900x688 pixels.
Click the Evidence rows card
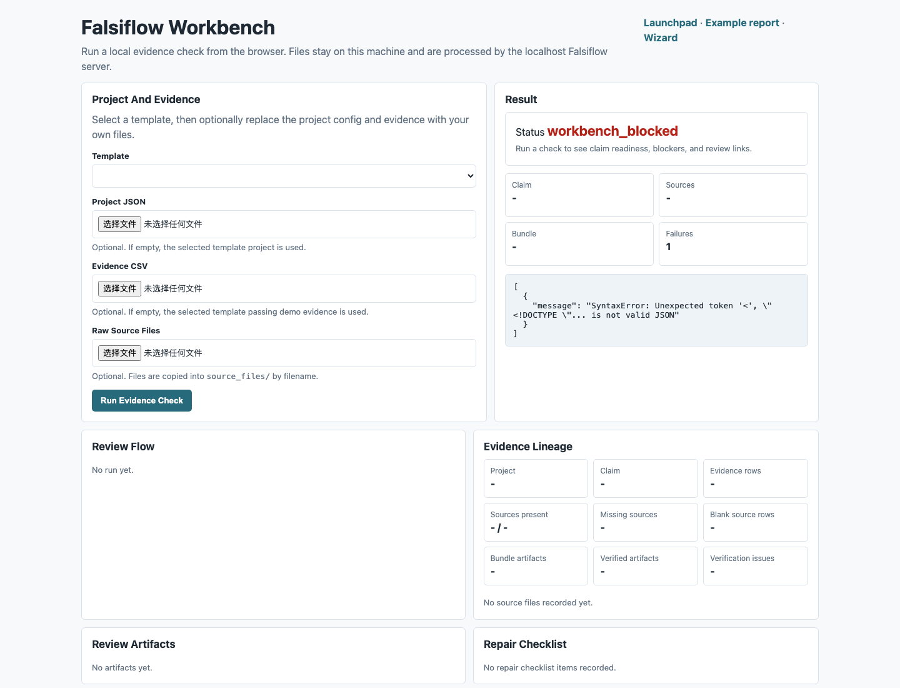pyautogui.click(x=756, y=478)
